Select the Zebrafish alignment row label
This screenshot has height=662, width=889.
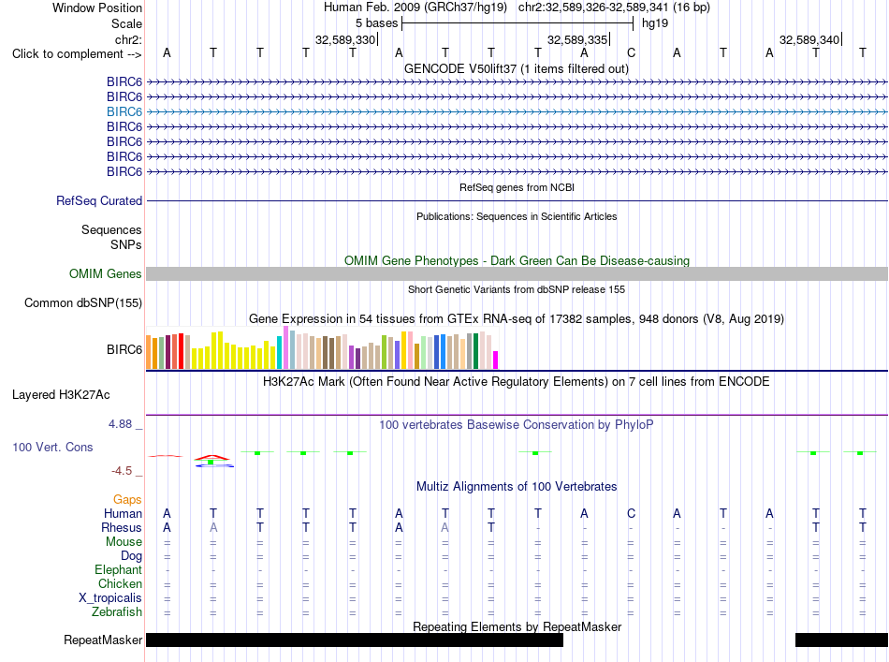[x=117, y=612]
